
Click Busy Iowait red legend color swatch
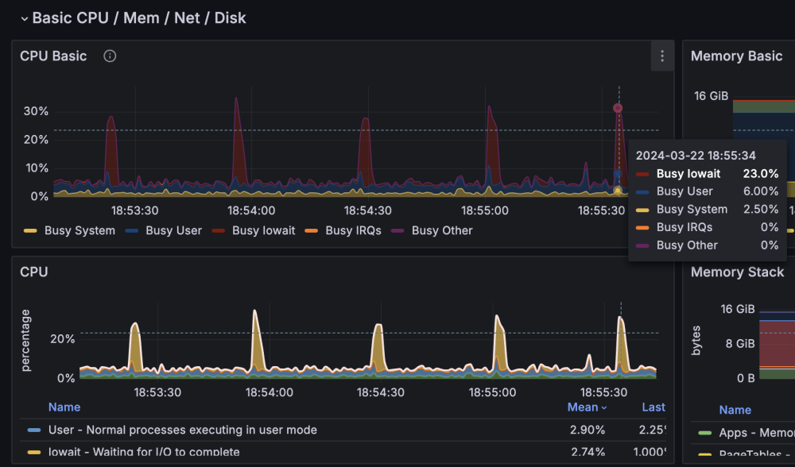(218, 231)
